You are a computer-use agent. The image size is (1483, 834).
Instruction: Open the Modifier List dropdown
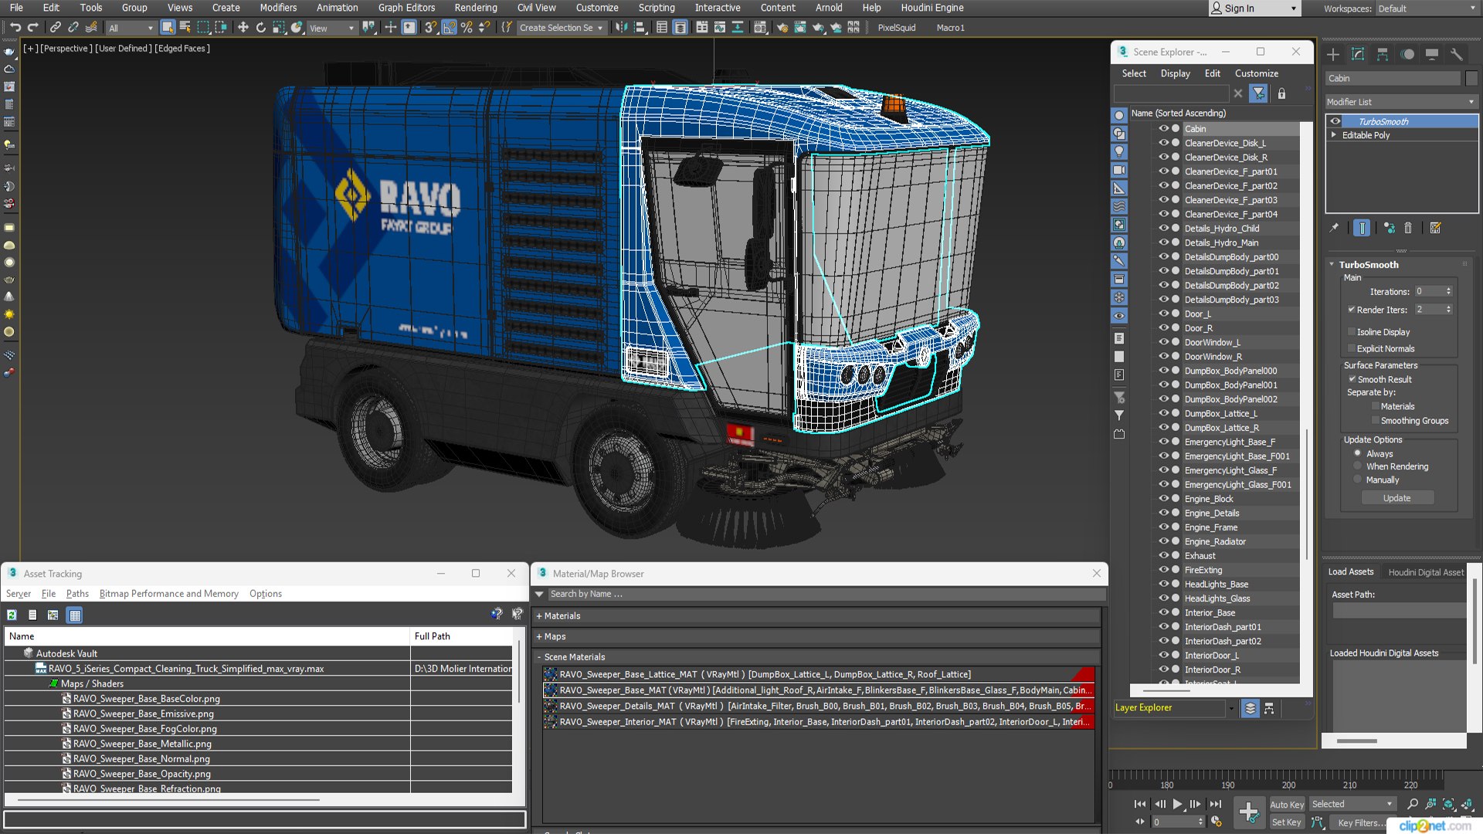1401,102
